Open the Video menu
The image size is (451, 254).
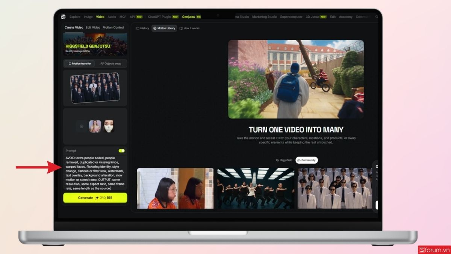pyautogui.click(x=100, y=17)
